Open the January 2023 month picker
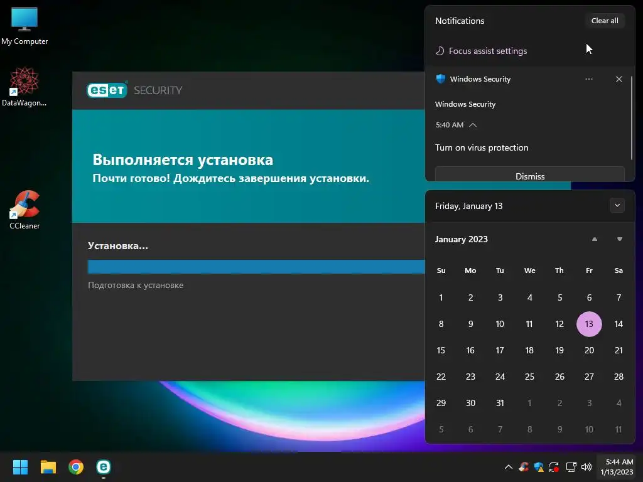 pyautogui.click(x=462, y=239)
